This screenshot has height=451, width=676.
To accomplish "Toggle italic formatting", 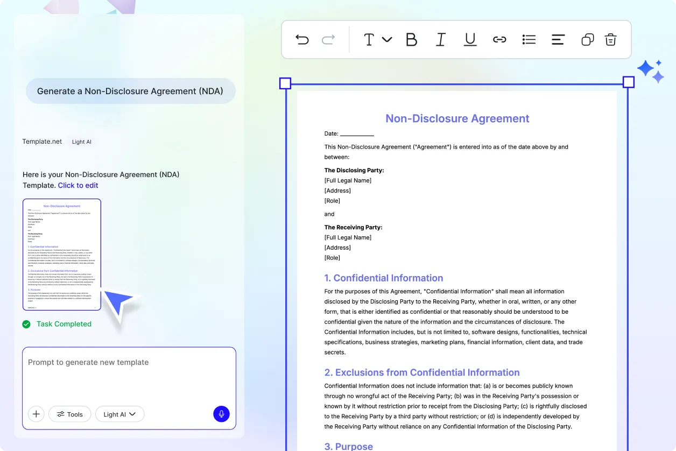I will (440, 39).
